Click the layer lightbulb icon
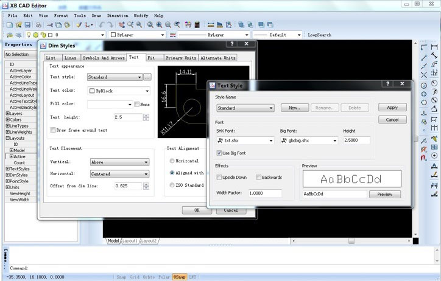Screen dimensions: 441x281 [x=29, y=35]
